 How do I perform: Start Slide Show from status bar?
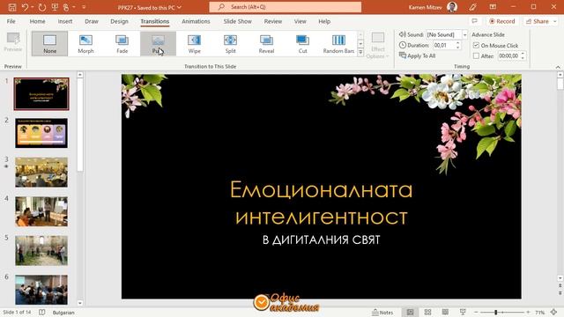pyautogui.click(x=463, y=313)
